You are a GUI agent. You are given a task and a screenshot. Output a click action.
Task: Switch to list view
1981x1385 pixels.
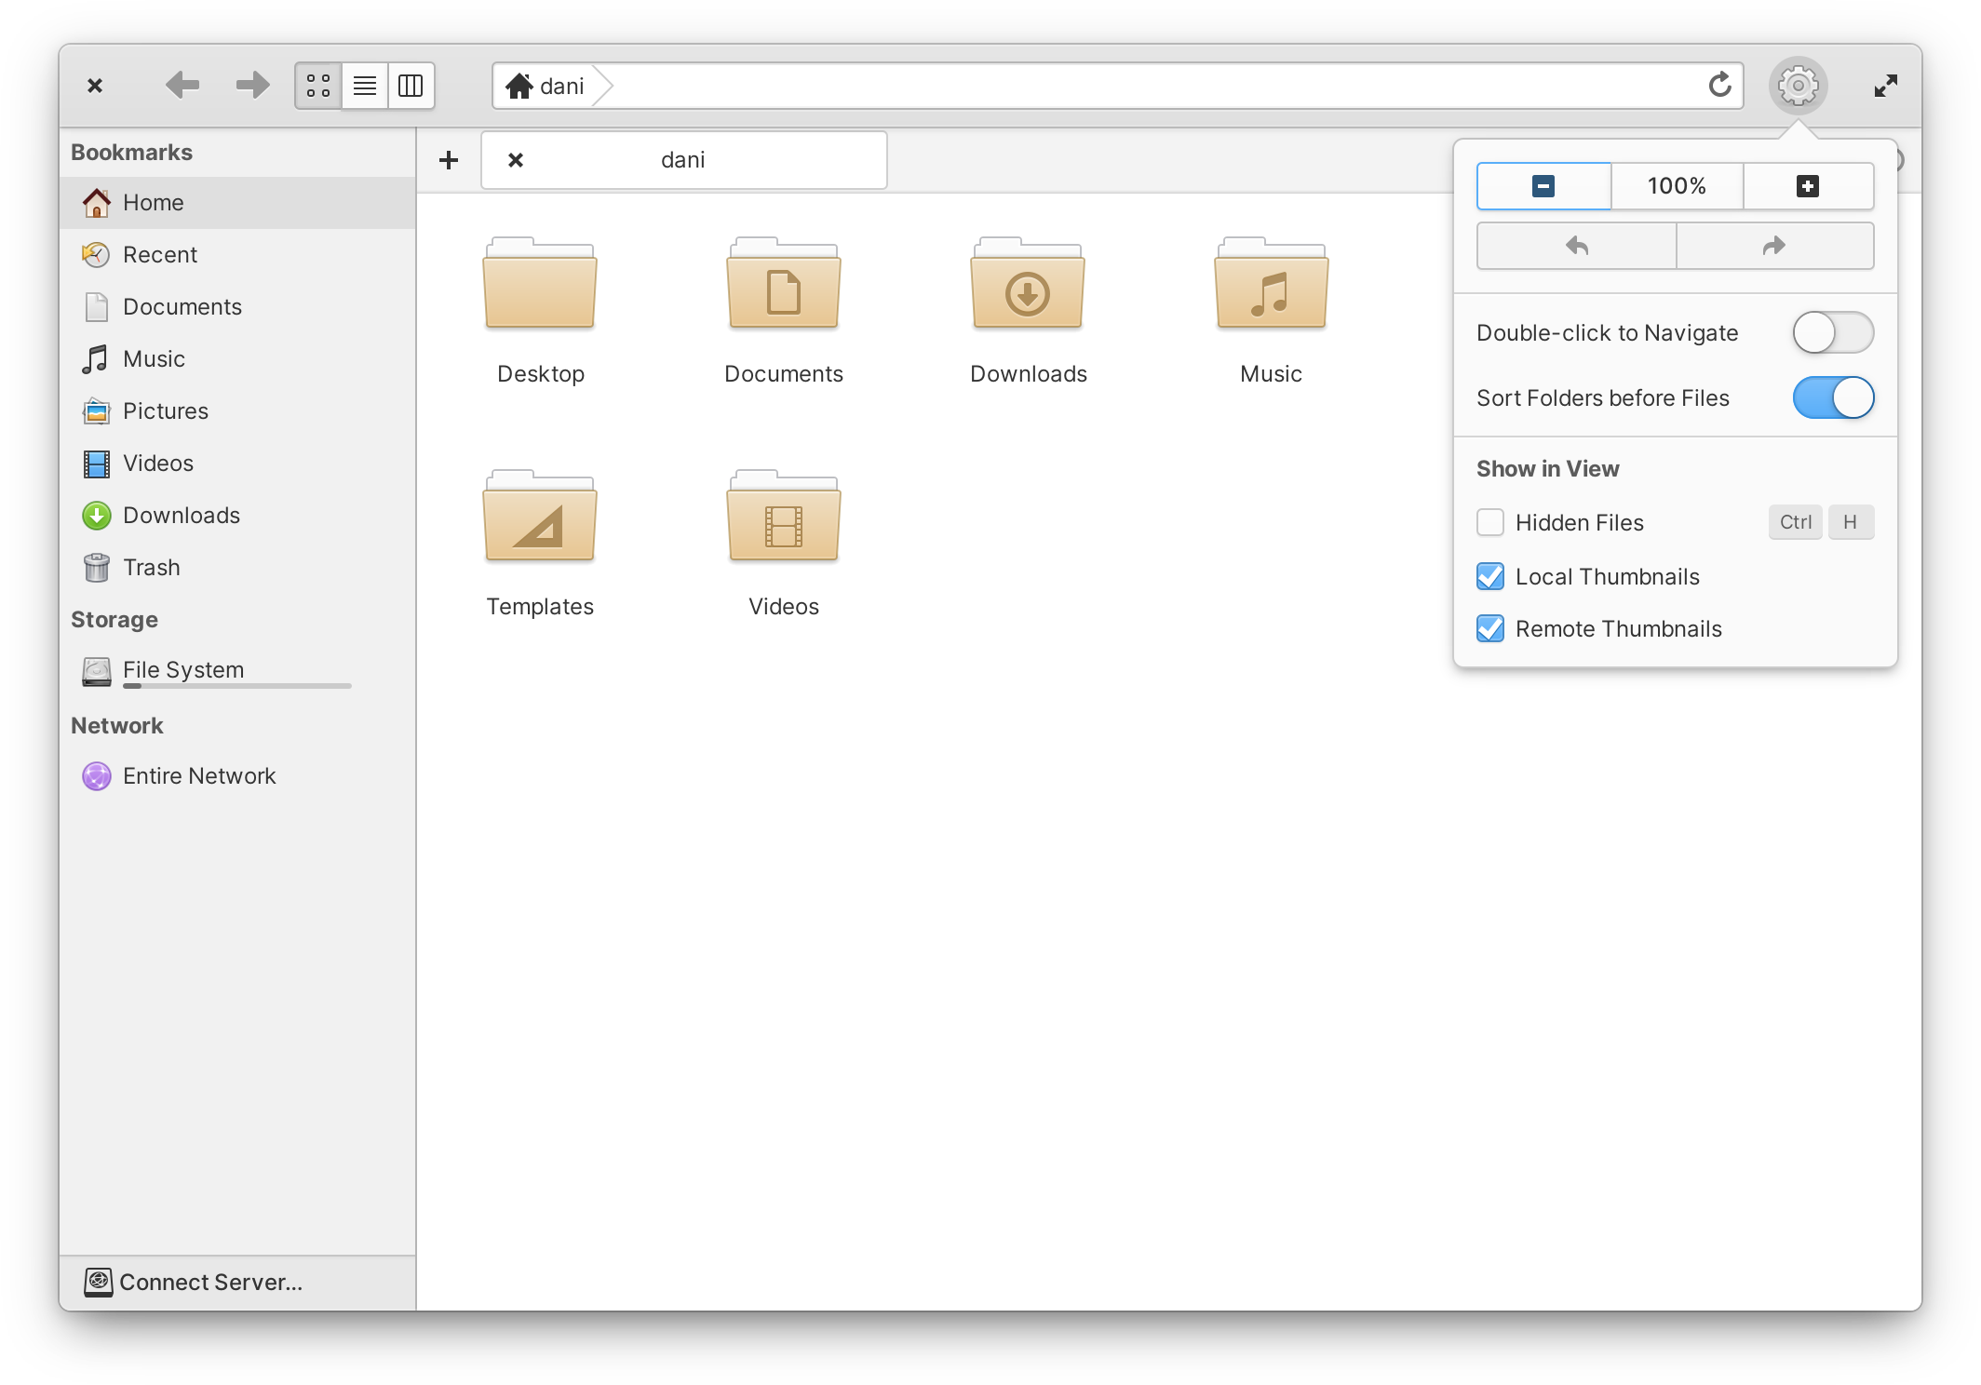pos(366,85)
